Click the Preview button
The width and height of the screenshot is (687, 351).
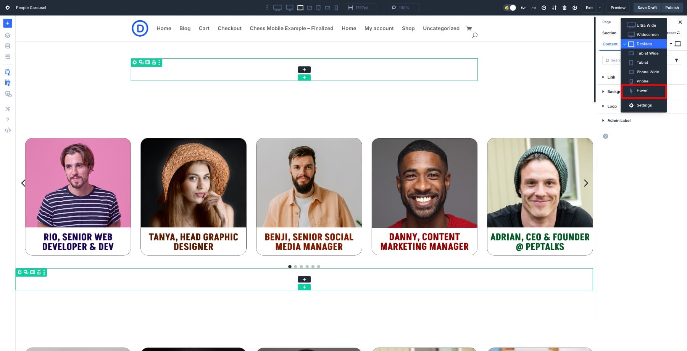click(618, 8)
